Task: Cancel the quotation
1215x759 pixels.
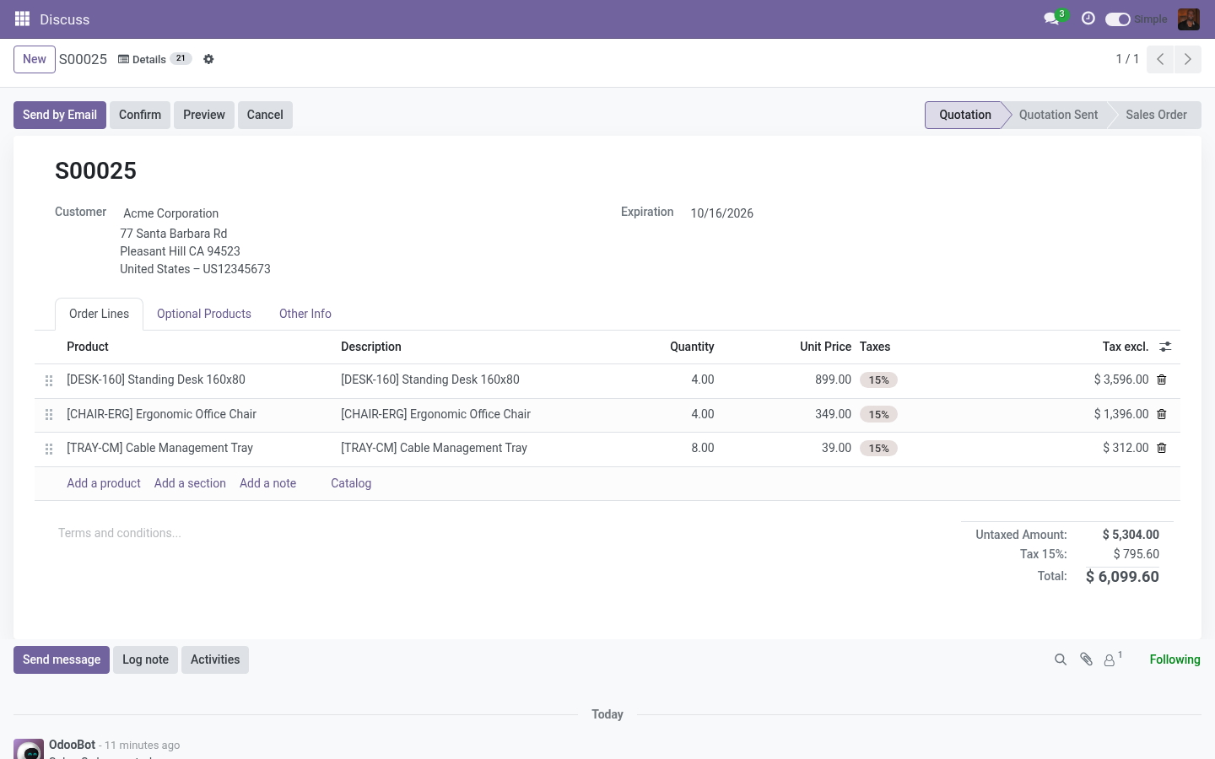Action: [x=265, y=115]
